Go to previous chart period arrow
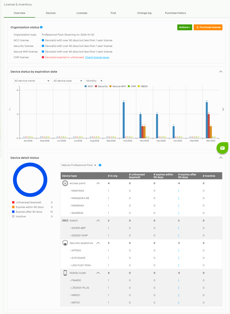 click(10, 109)
